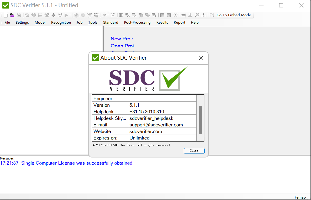Open the Recognition menu

(61, 23)
